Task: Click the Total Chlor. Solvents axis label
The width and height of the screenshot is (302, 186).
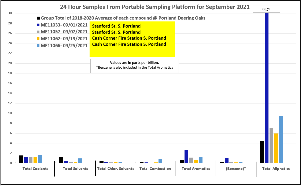Action: tap(116, 169)
